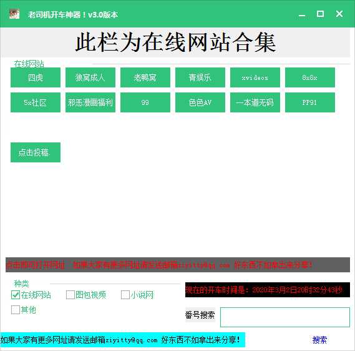355x351 pixels.
Task: Click the 老鸭窝 button
Action: 145,77
